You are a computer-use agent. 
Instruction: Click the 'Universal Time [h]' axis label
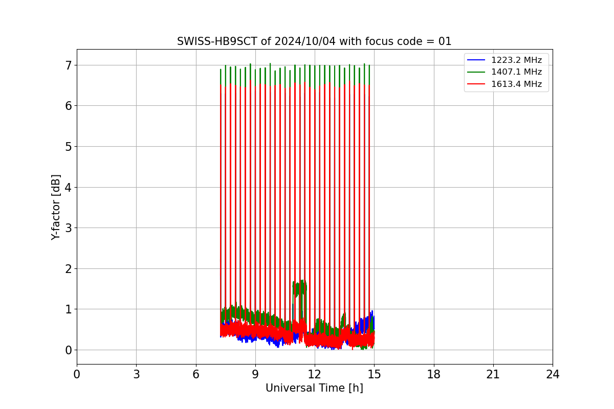[314, 389]
